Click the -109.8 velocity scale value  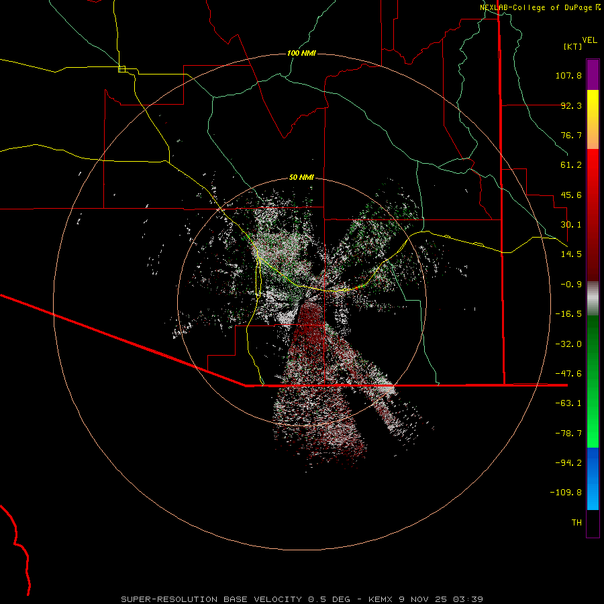pyautogui.click(x=566, y=493)
